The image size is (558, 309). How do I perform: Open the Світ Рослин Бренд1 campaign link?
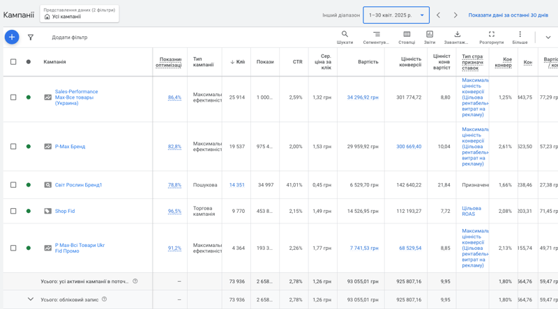coord(78,184)
